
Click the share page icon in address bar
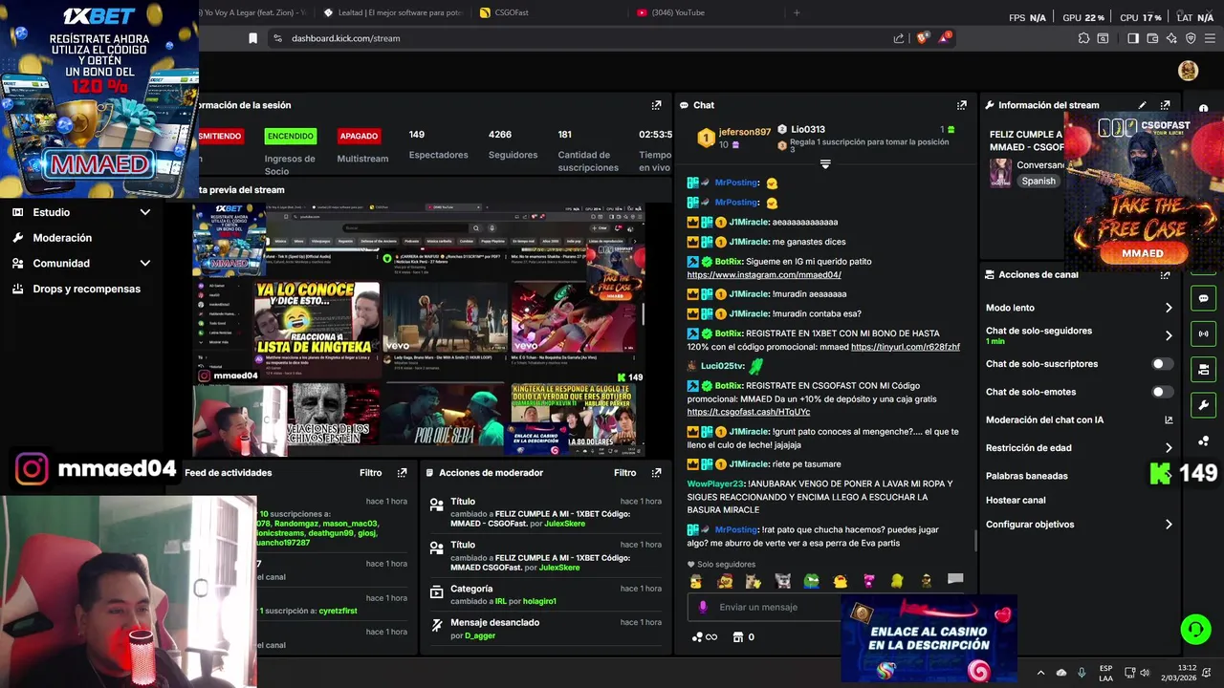tap(899, 38)
